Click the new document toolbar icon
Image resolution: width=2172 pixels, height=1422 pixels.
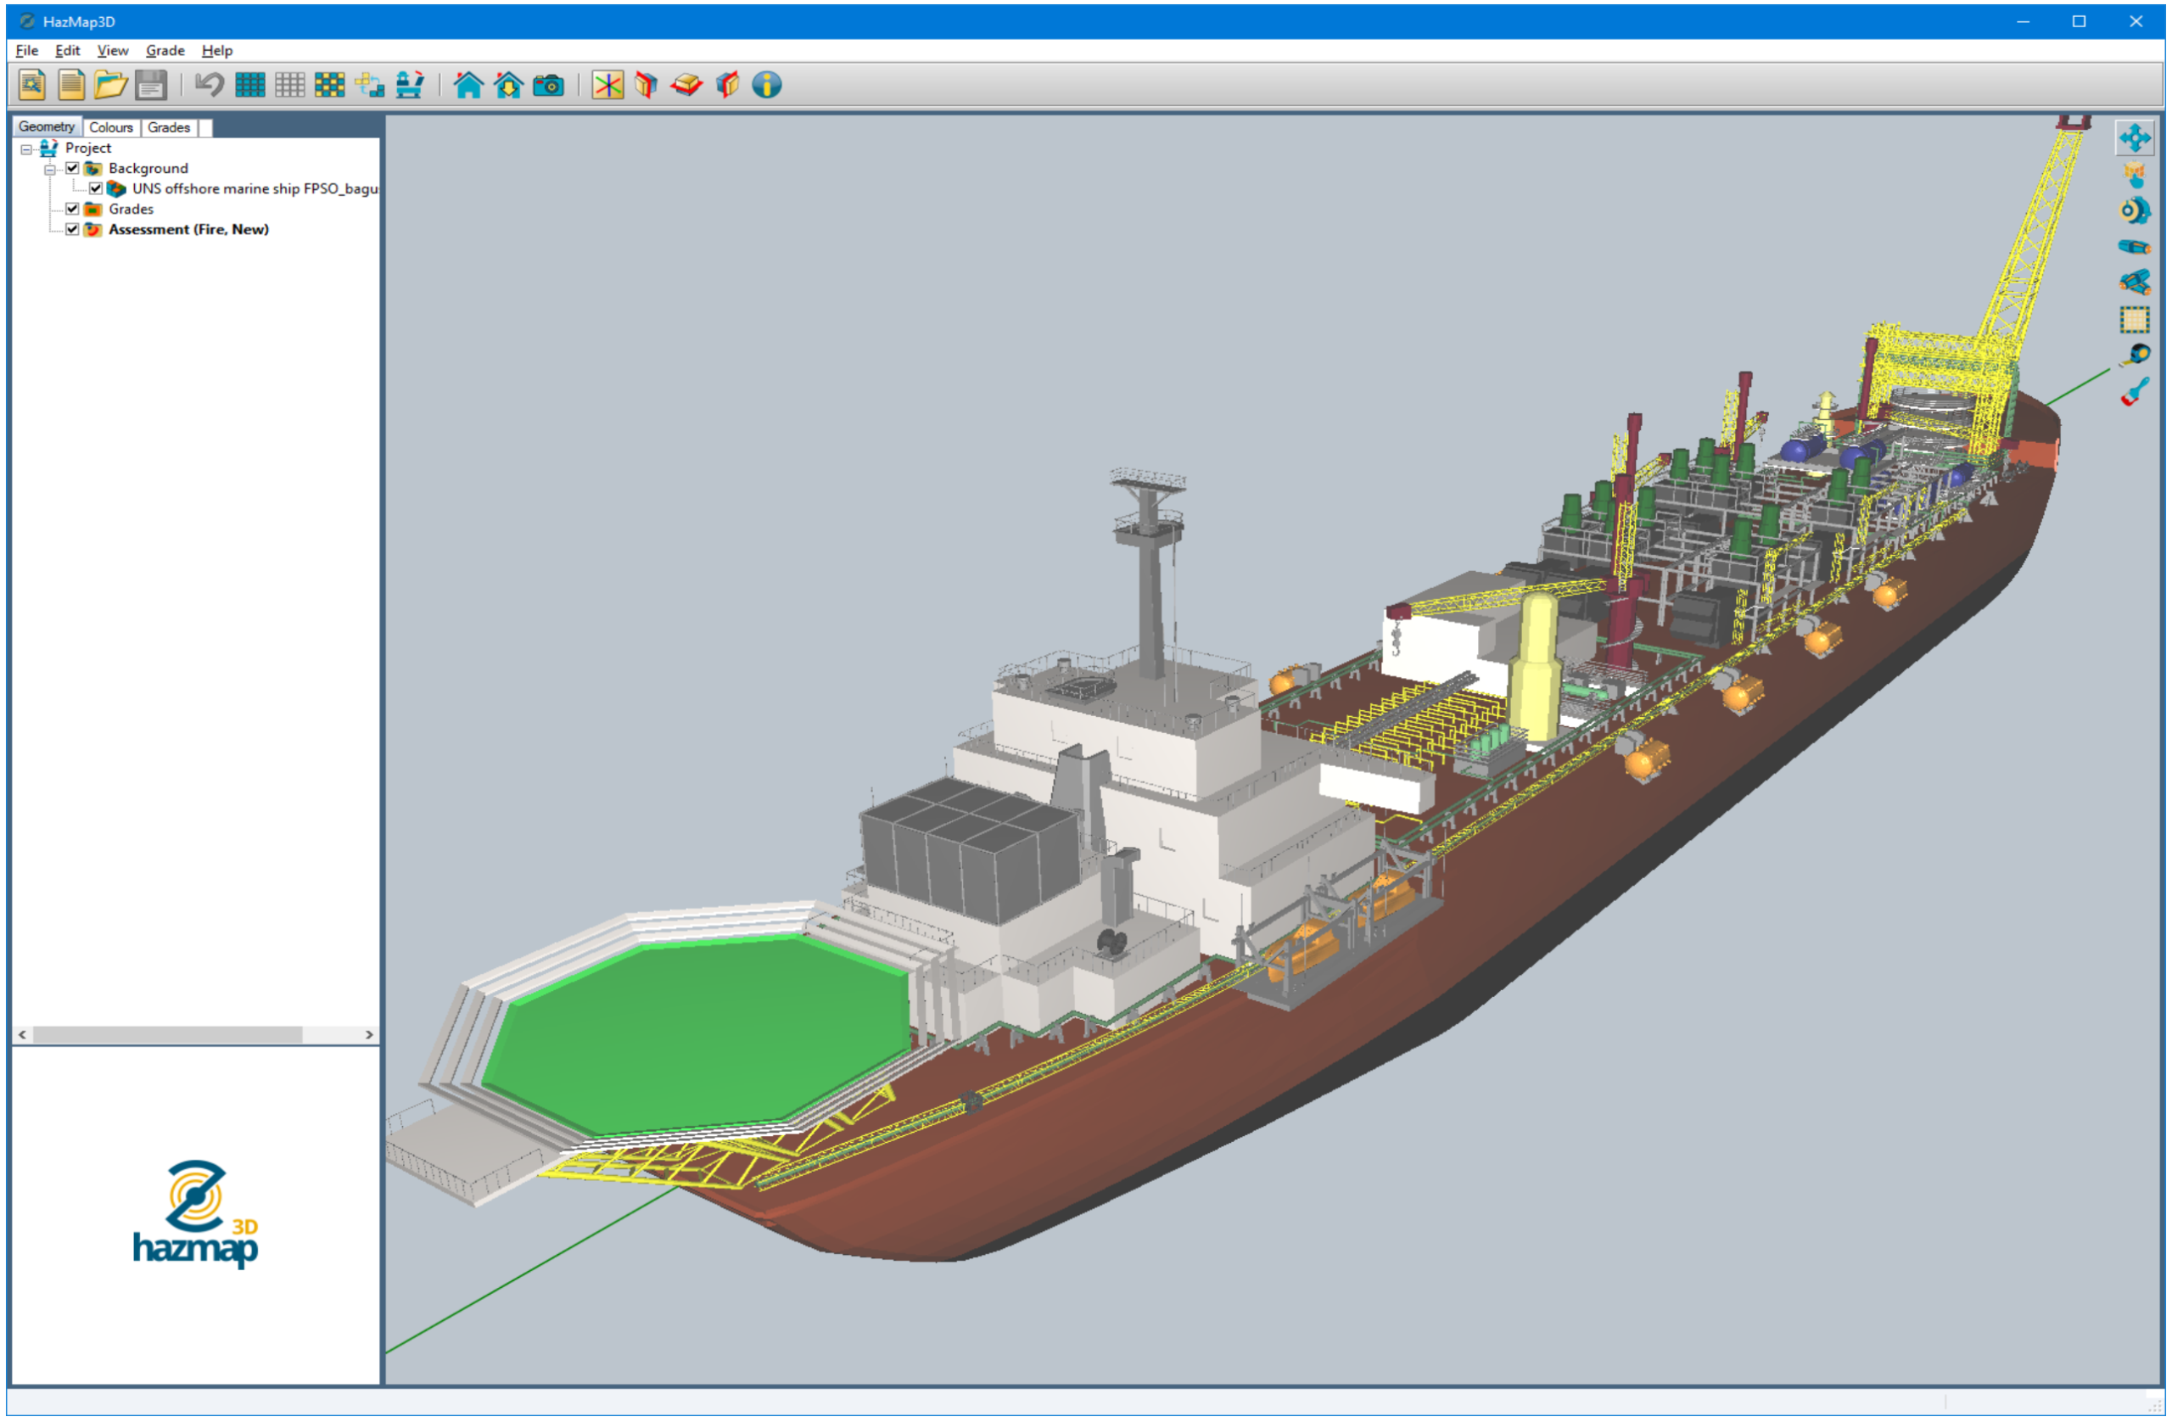click(x=71, y=85)
